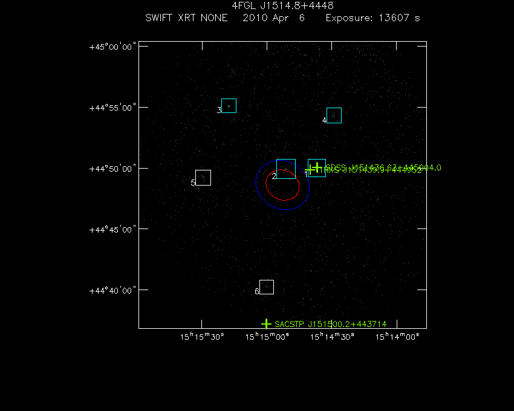Click the declination label +44°50'00"

pos(112,169)
